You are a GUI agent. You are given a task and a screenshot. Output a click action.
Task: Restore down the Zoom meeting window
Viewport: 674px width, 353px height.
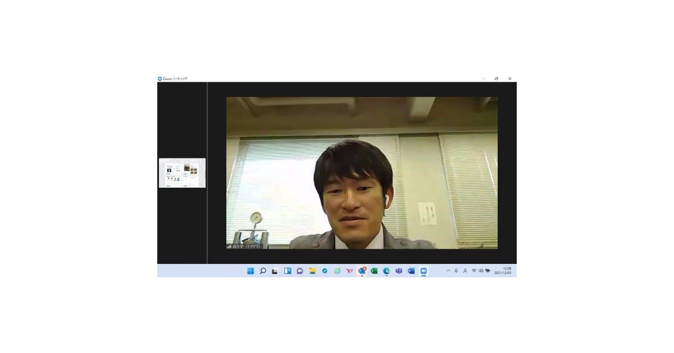[497, 79]
